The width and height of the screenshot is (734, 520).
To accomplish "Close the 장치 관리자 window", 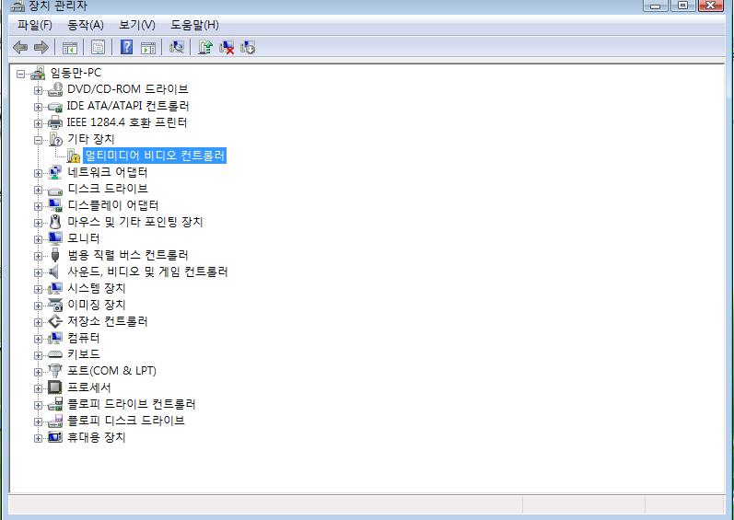I will 711,6.
